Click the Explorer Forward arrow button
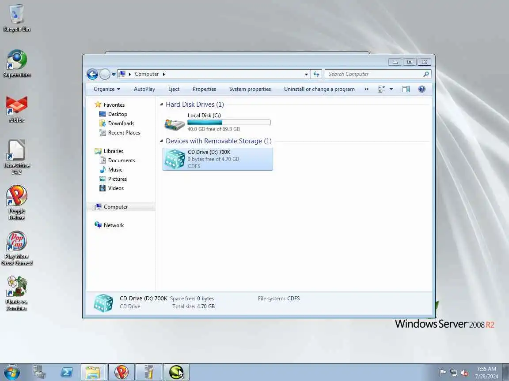Image resolution: width=509 pixels, height=381 pixels. click(x=105, y=74)
